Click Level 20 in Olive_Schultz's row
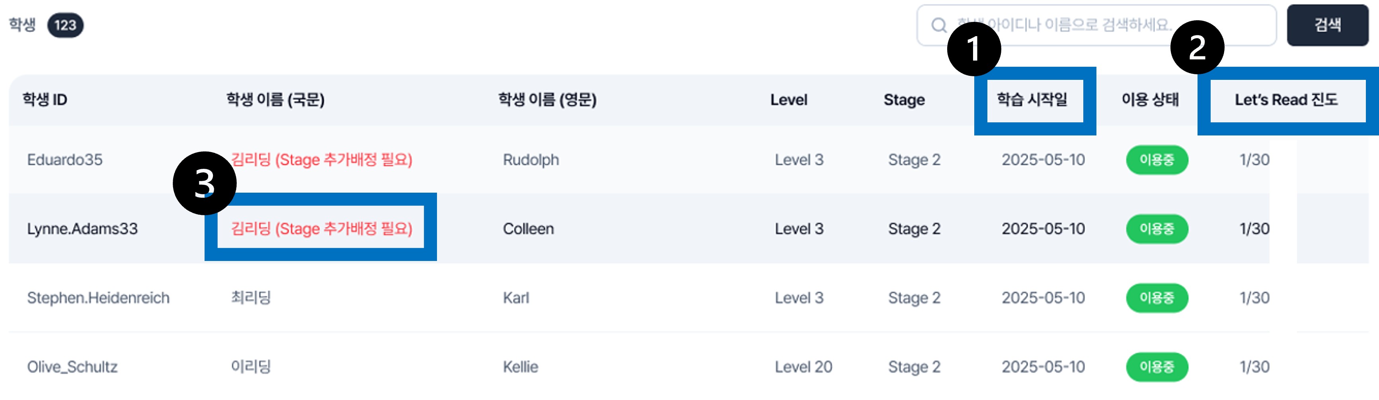 click(x=803, y=367)
